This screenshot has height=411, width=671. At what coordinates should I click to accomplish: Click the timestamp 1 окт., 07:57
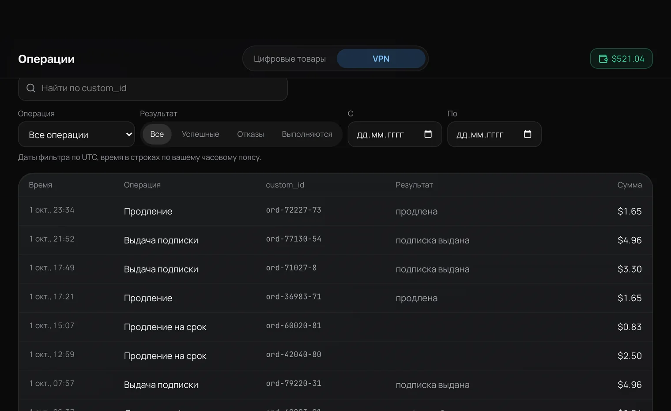click(x=52, y=384)
